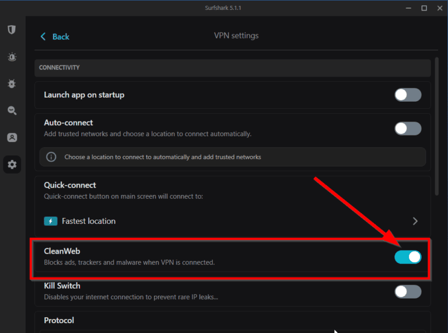Go Back to previous settings page
Viewport: 448px width, 333px height.
55,36
